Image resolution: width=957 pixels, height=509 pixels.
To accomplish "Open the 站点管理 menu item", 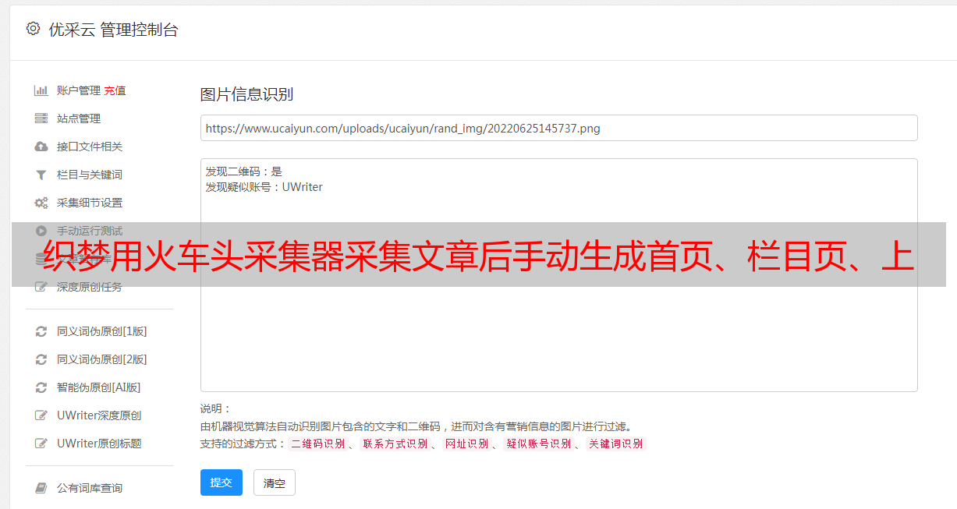I will (79, 118).
